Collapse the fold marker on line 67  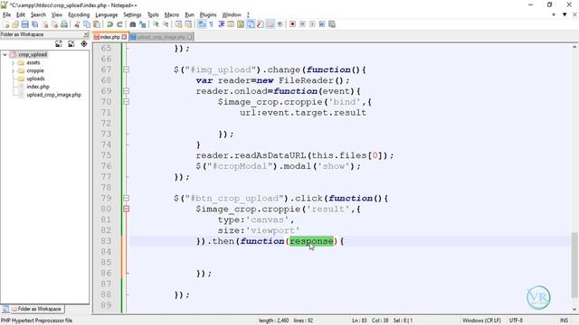point(127,70)
